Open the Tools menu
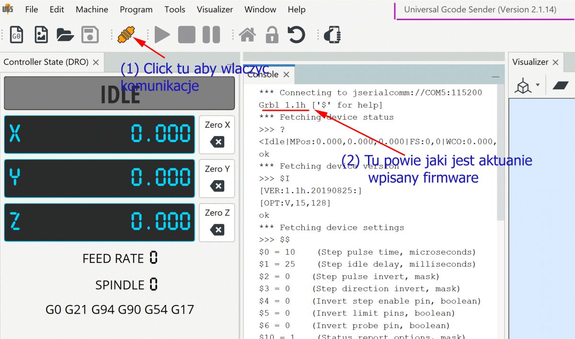This screenshot has height=339, width=575. (175, 10)
